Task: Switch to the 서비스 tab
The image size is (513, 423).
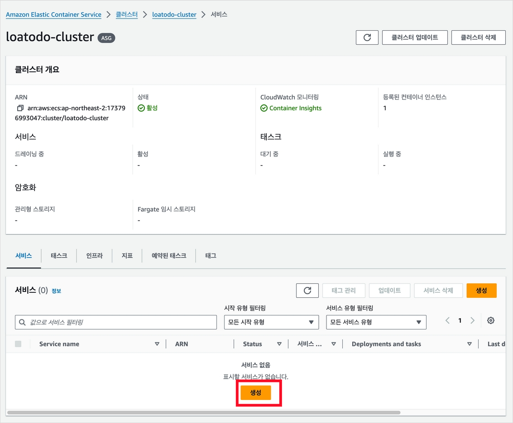Action: (x=24, y=256)
